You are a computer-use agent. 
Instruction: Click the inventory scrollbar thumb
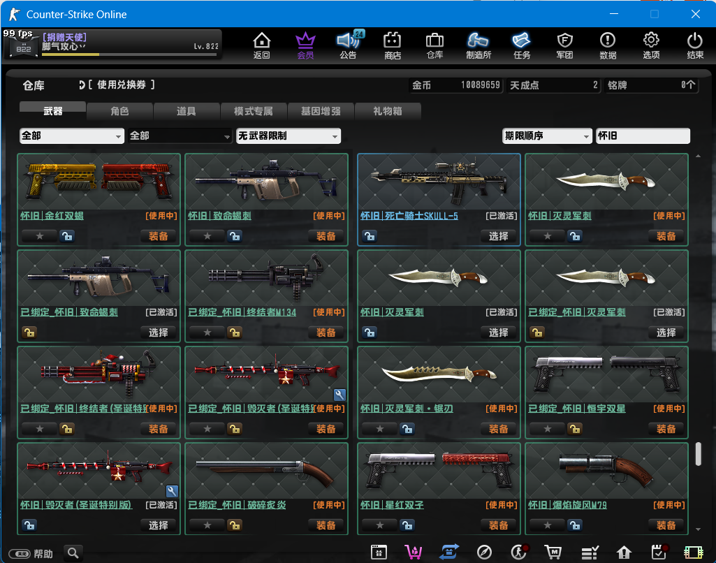click(699, 454)
